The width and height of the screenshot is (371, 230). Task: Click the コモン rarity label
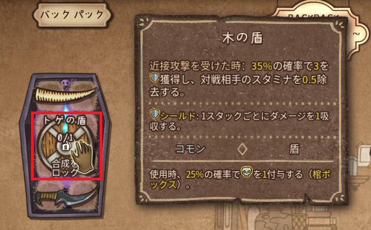[x=190, y=149]
